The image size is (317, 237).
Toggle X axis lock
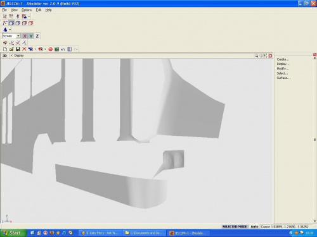pos(25,36)
